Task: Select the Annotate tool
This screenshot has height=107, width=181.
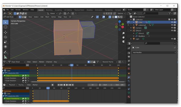Action: 5,52
